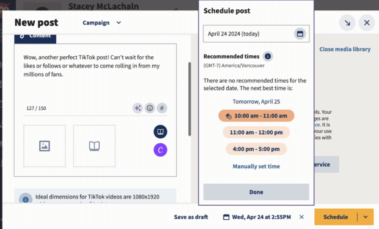
Task: Click the Done button
Action: point(256,192)
